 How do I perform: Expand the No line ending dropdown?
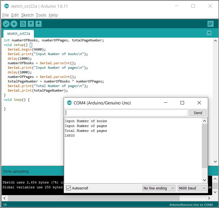[159, 188]
